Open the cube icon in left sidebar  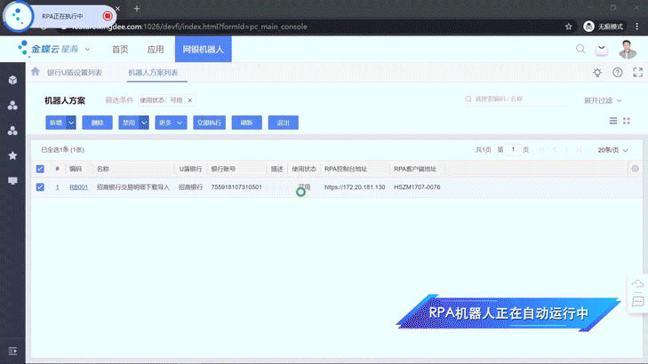tap(12, 80)
